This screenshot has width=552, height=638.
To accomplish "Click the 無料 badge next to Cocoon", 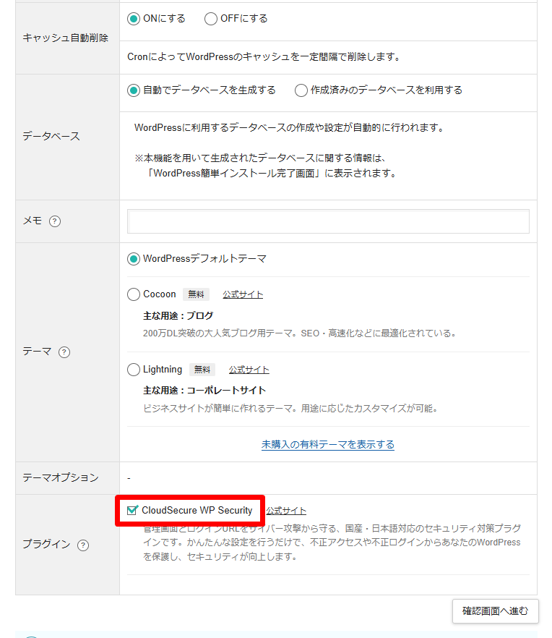I will coord(196,294).
